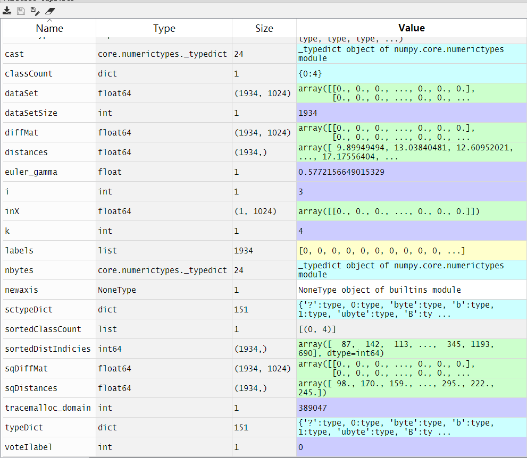Viewport: 527px width, 458px height.
Task: Click the eraser Remove all variables icon
Action: point(50,11)
